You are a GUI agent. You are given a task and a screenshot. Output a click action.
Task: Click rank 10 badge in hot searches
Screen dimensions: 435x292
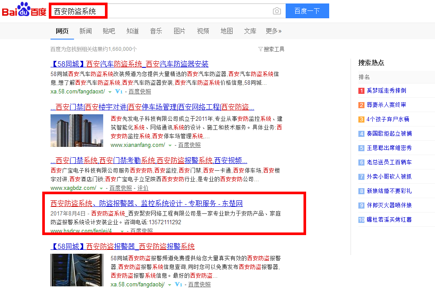tap(361, 220)
